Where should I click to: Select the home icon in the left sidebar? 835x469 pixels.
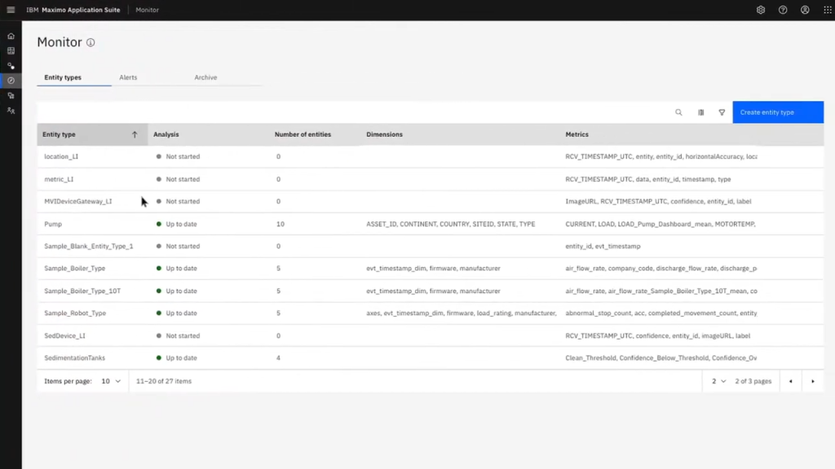point(11,35)
